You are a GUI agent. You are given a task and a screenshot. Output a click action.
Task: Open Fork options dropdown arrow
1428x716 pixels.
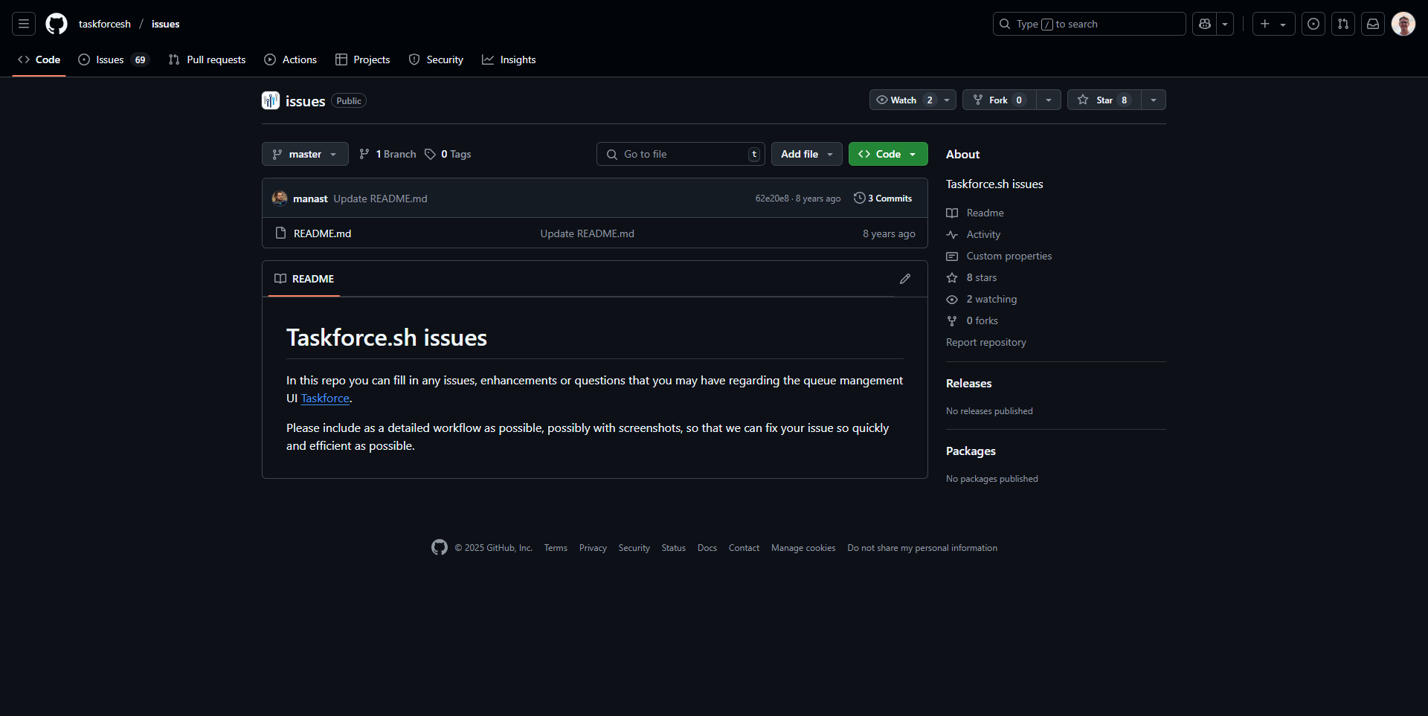pos(1048,100)
